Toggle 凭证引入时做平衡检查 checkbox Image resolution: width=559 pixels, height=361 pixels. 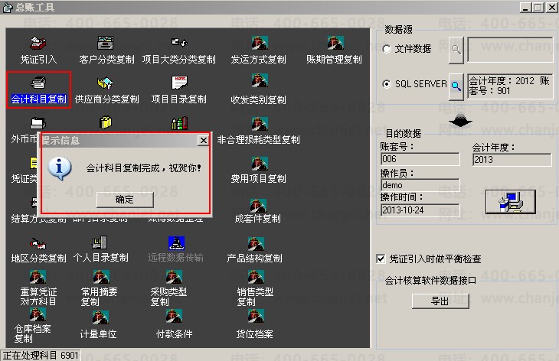click(x=381, y=259)
